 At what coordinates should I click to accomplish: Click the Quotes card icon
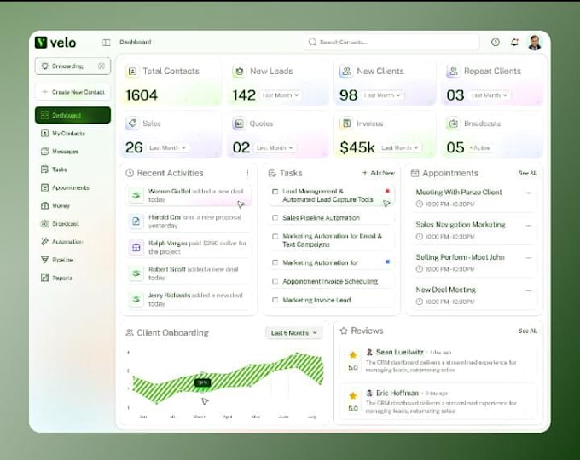click(240, 124)
